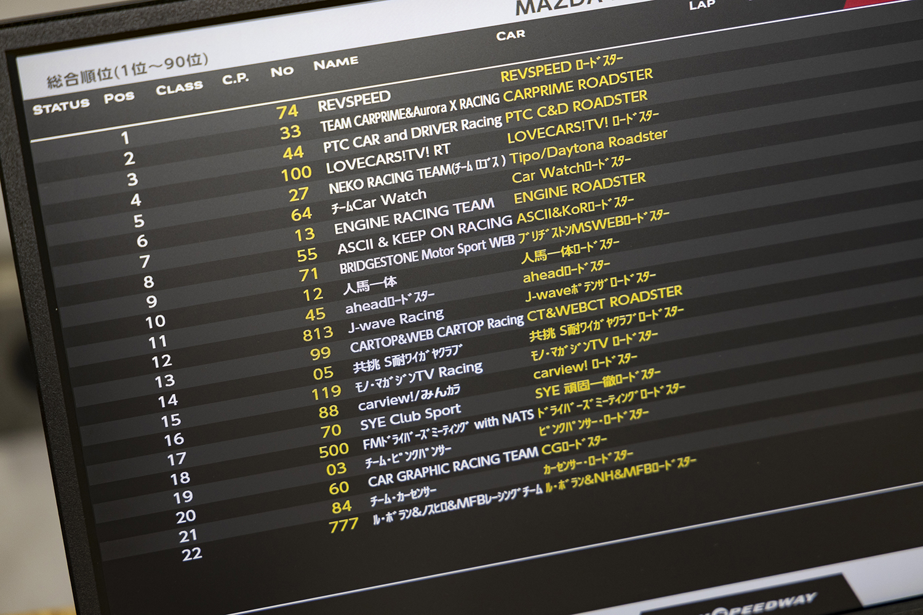Click the CLASS column header

(x=179, y=88)
